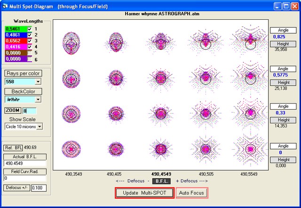Click the Height button above 14,353

(283, 120)
